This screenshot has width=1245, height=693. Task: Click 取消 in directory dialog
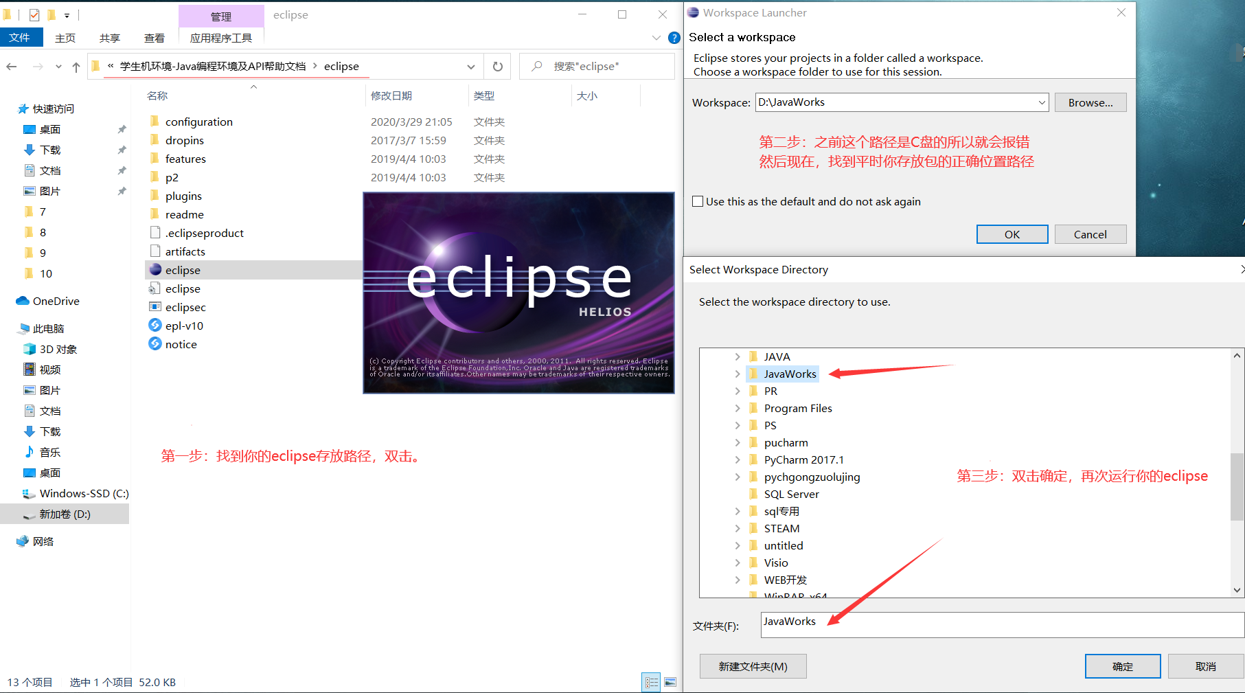click(1206, 666)
